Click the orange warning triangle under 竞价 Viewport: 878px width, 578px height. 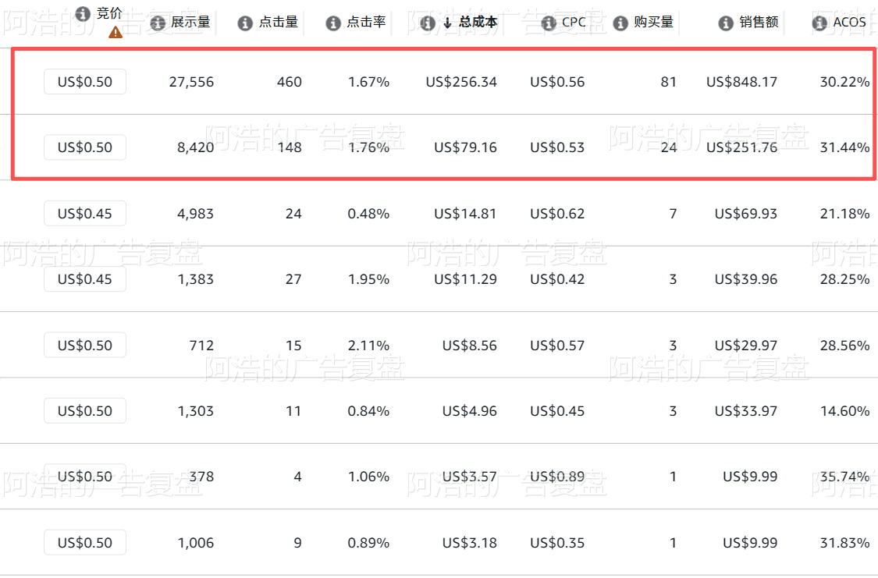[x=116, y=33]
